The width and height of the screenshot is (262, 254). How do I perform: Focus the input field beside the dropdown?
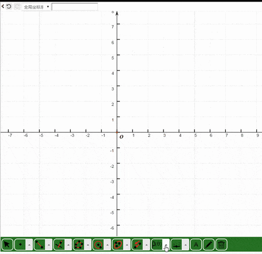(75, 7)
